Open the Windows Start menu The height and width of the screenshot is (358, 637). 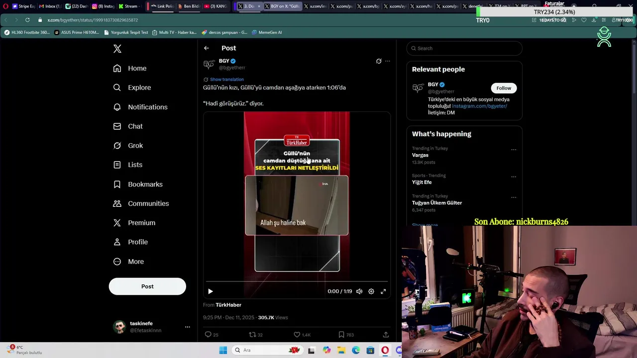(x=223, y=350)
